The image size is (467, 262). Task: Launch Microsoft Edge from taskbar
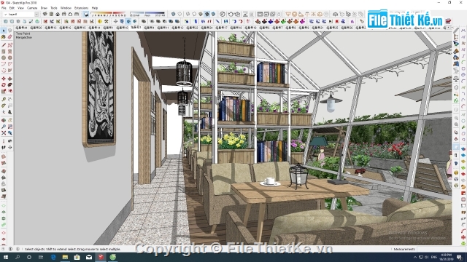coord(53,257)
